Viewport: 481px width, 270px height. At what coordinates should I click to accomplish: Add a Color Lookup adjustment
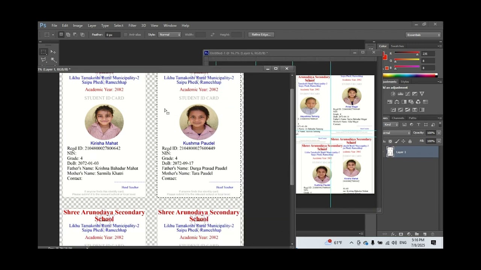pos(425,102)
